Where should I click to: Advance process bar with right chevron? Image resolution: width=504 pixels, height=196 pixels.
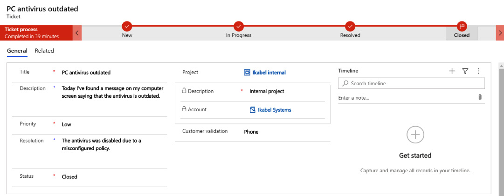(x=500, y=33)
